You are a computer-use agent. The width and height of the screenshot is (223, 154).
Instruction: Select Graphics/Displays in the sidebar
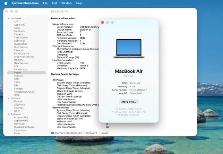(x=24, y=57)
